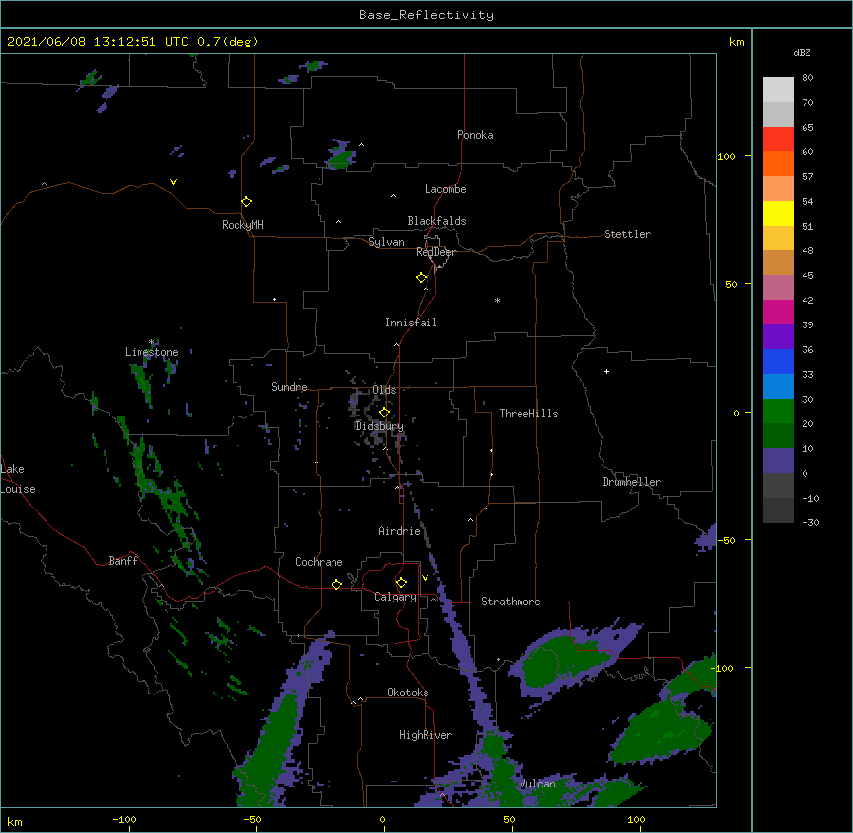Click the Base_Reflectivity title
853x833 pixels.
[426, 15]
